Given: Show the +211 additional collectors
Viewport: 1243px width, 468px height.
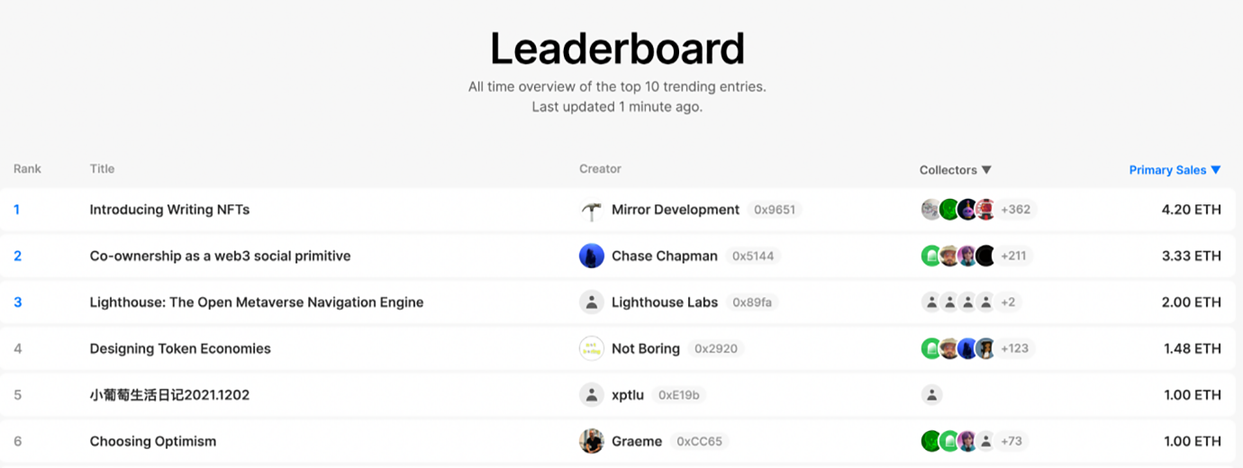Looking at the screenshot, I should click(x=1013, y=256).
